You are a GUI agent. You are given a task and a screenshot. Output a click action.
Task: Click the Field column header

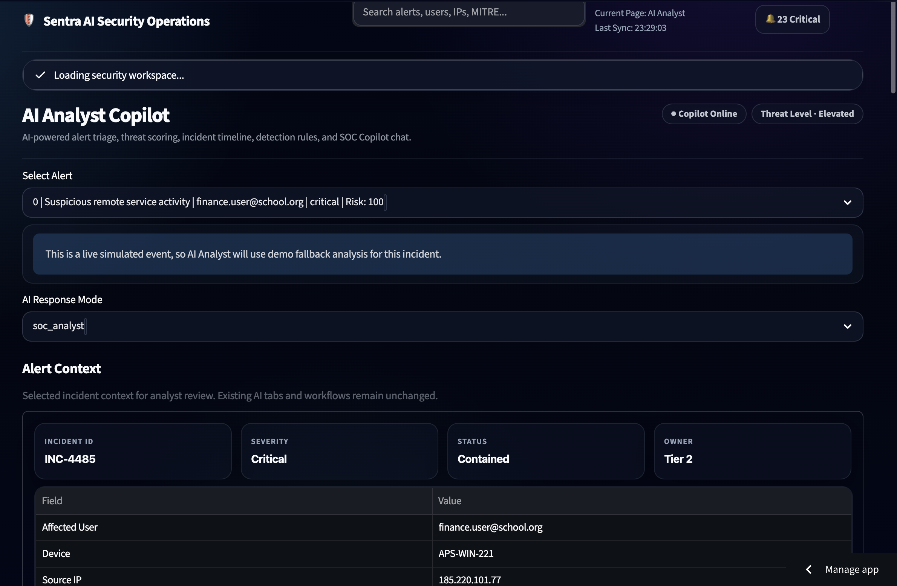(x=234, y=501)
